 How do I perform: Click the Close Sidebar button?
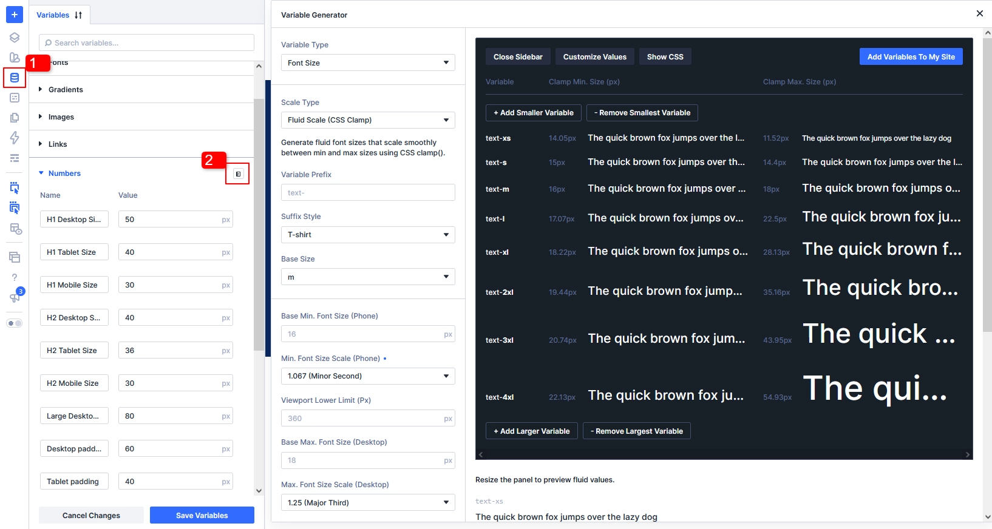518,57
